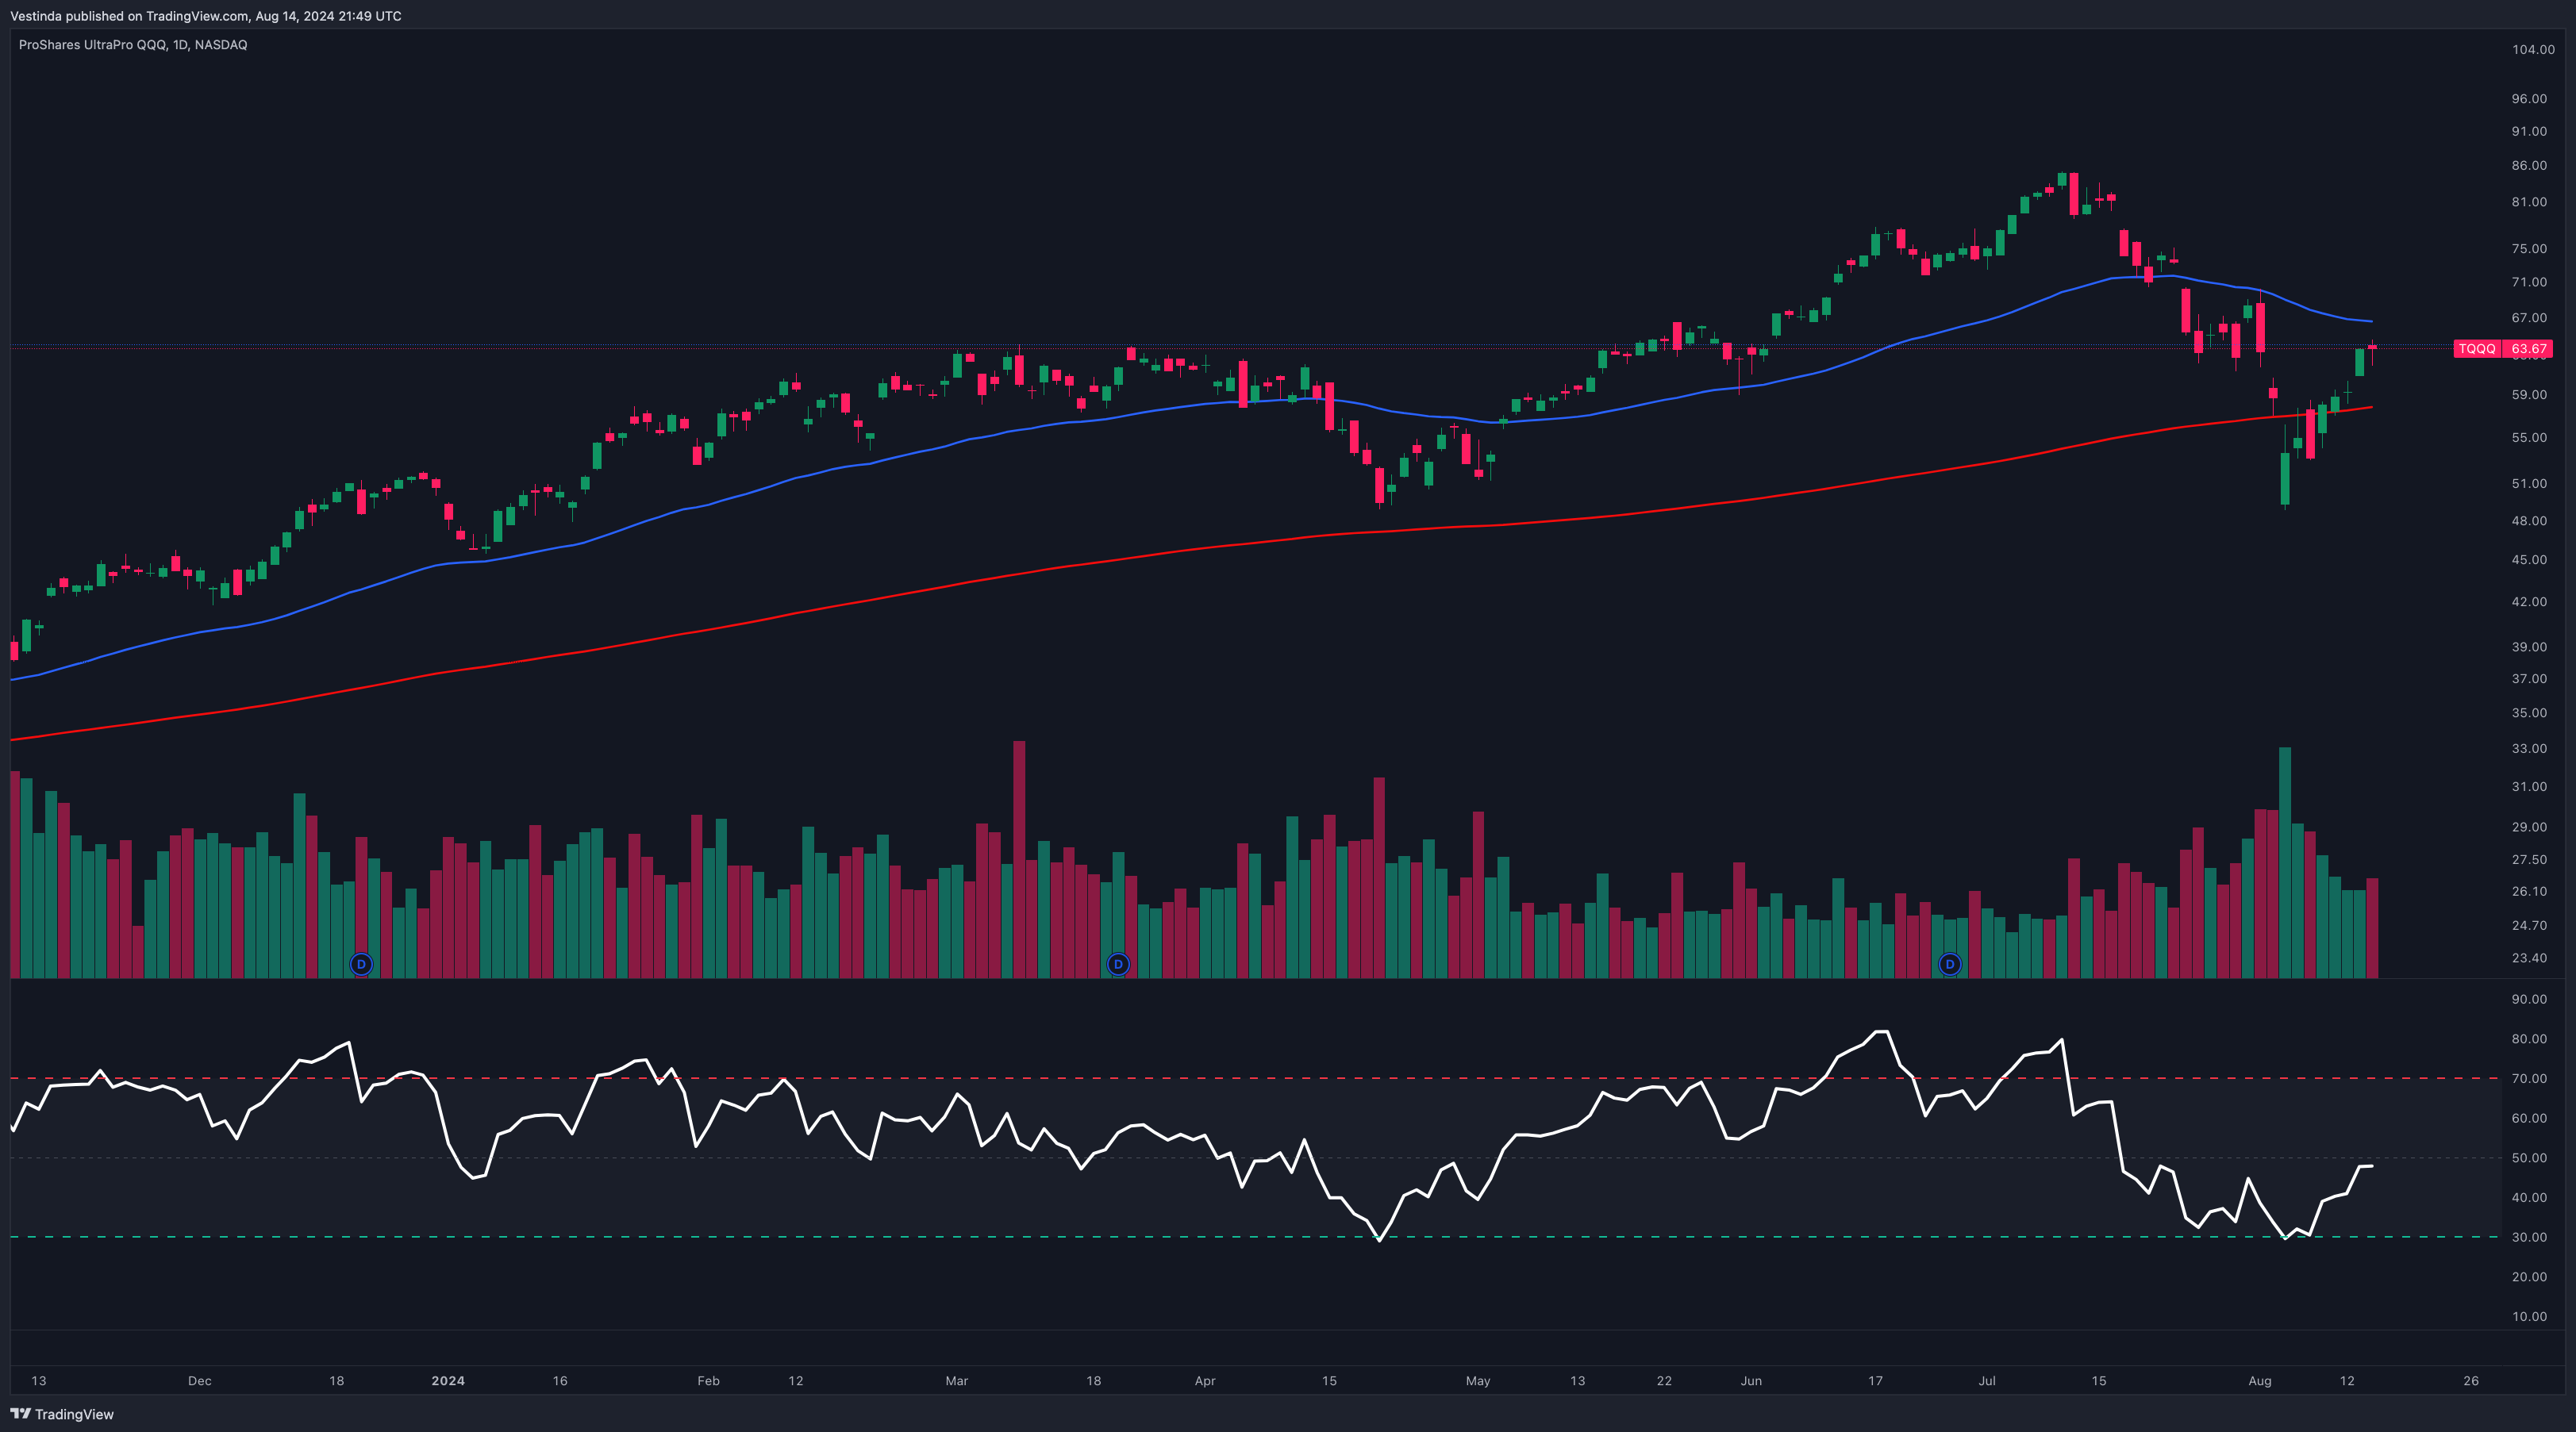The width and height of the screenshot is (2576, 1432).
Task: Click the 33.00 price axis label
Action: click(2529, 749)
